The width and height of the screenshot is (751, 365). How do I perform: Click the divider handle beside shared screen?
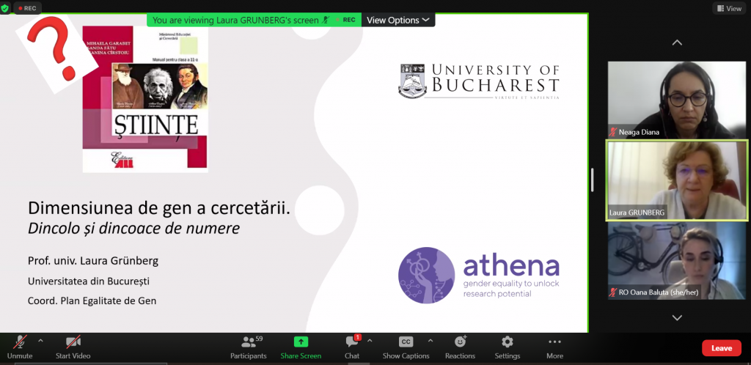pyautogui.click(x=593, y=180)
